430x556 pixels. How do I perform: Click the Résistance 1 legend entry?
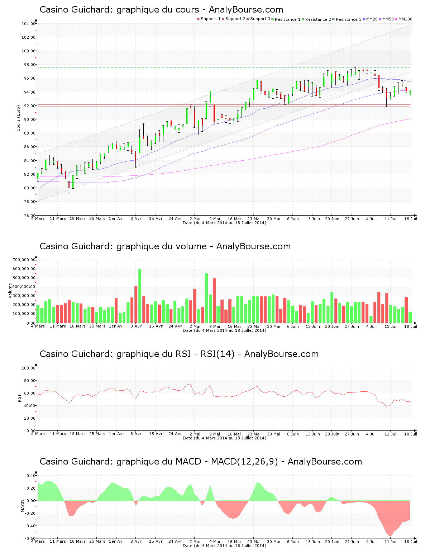coord(286,19)
